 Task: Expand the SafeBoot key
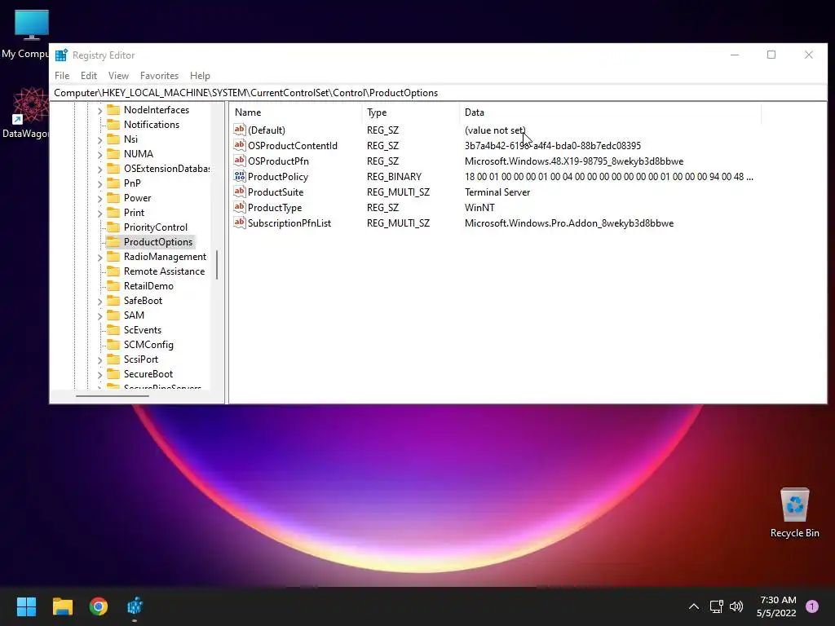(x=99, y=302)
